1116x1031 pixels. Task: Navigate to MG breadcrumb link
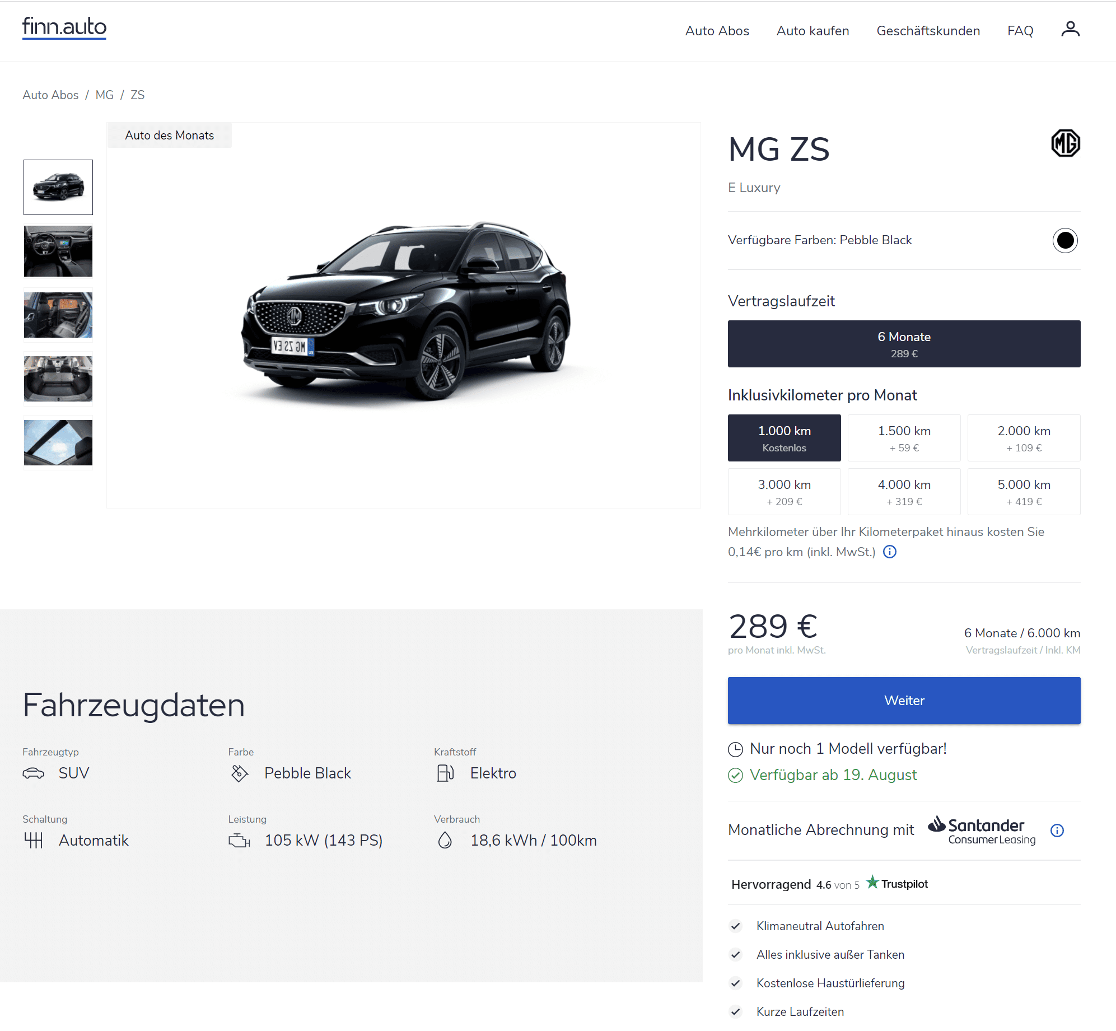[x=104, y=95]
